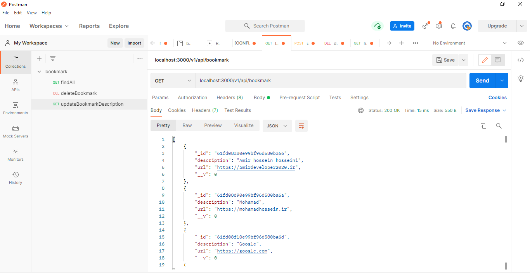
Task: Click the Import button
Action: pos(134,43)
